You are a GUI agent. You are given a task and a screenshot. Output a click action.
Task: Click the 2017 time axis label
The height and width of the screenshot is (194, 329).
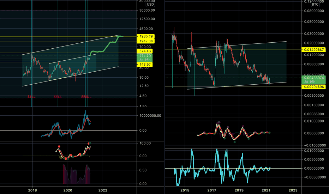[x=212, y=190]
